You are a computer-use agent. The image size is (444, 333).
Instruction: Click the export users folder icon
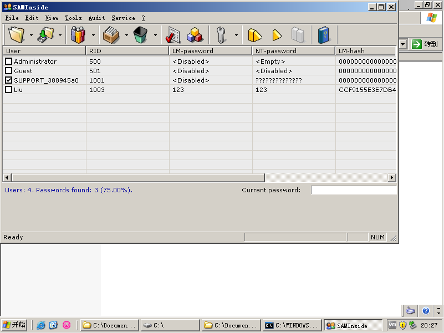(x=45, y=35)
